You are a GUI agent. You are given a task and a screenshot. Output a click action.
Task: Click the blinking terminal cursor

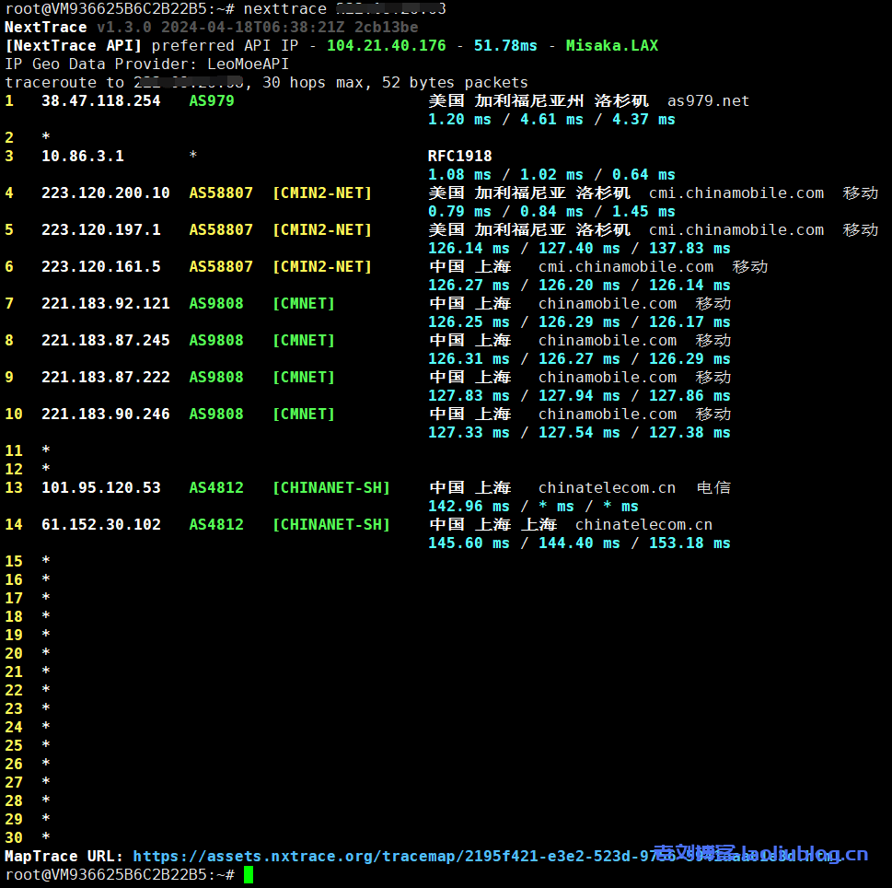(x=248, y=874)
